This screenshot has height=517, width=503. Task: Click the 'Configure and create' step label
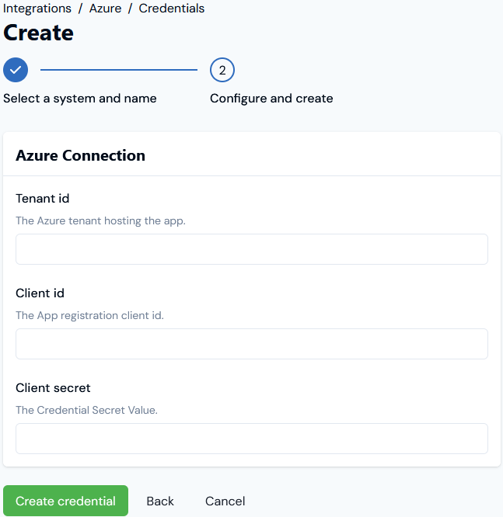pyautogui.click(x=271, y=99)
